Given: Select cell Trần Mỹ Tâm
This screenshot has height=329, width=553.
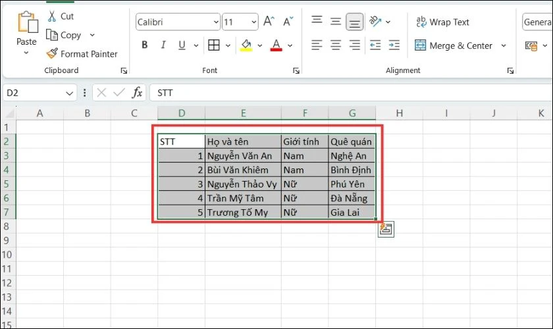Looking at the screenshot, I should (x=243, y=198).
